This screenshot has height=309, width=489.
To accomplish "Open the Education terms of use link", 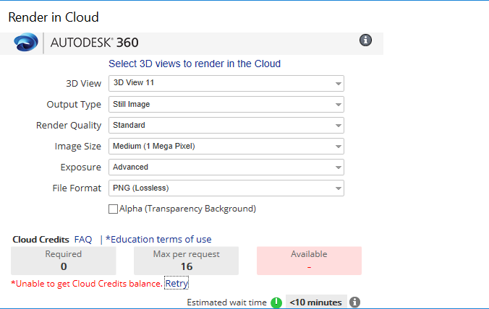I will click(158, 239).
